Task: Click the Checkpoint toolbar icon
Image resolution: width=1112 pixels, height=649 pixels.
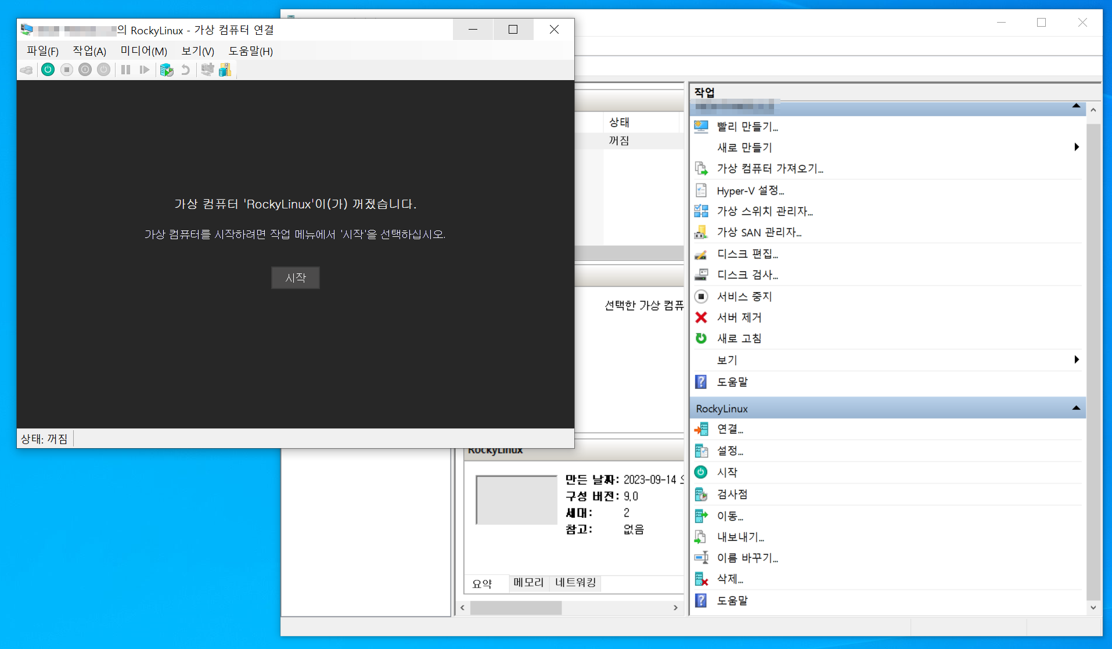Action: click(x=167, y=70)
